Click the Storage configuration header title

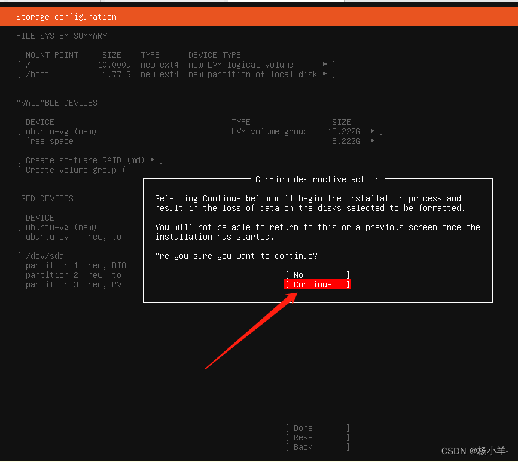(66, 17)
